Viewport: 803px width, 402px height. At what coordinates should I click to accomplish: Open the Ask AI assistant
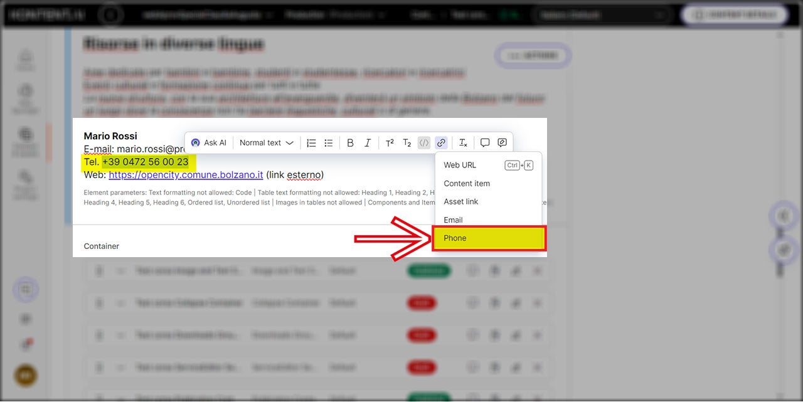click(208, 143)
